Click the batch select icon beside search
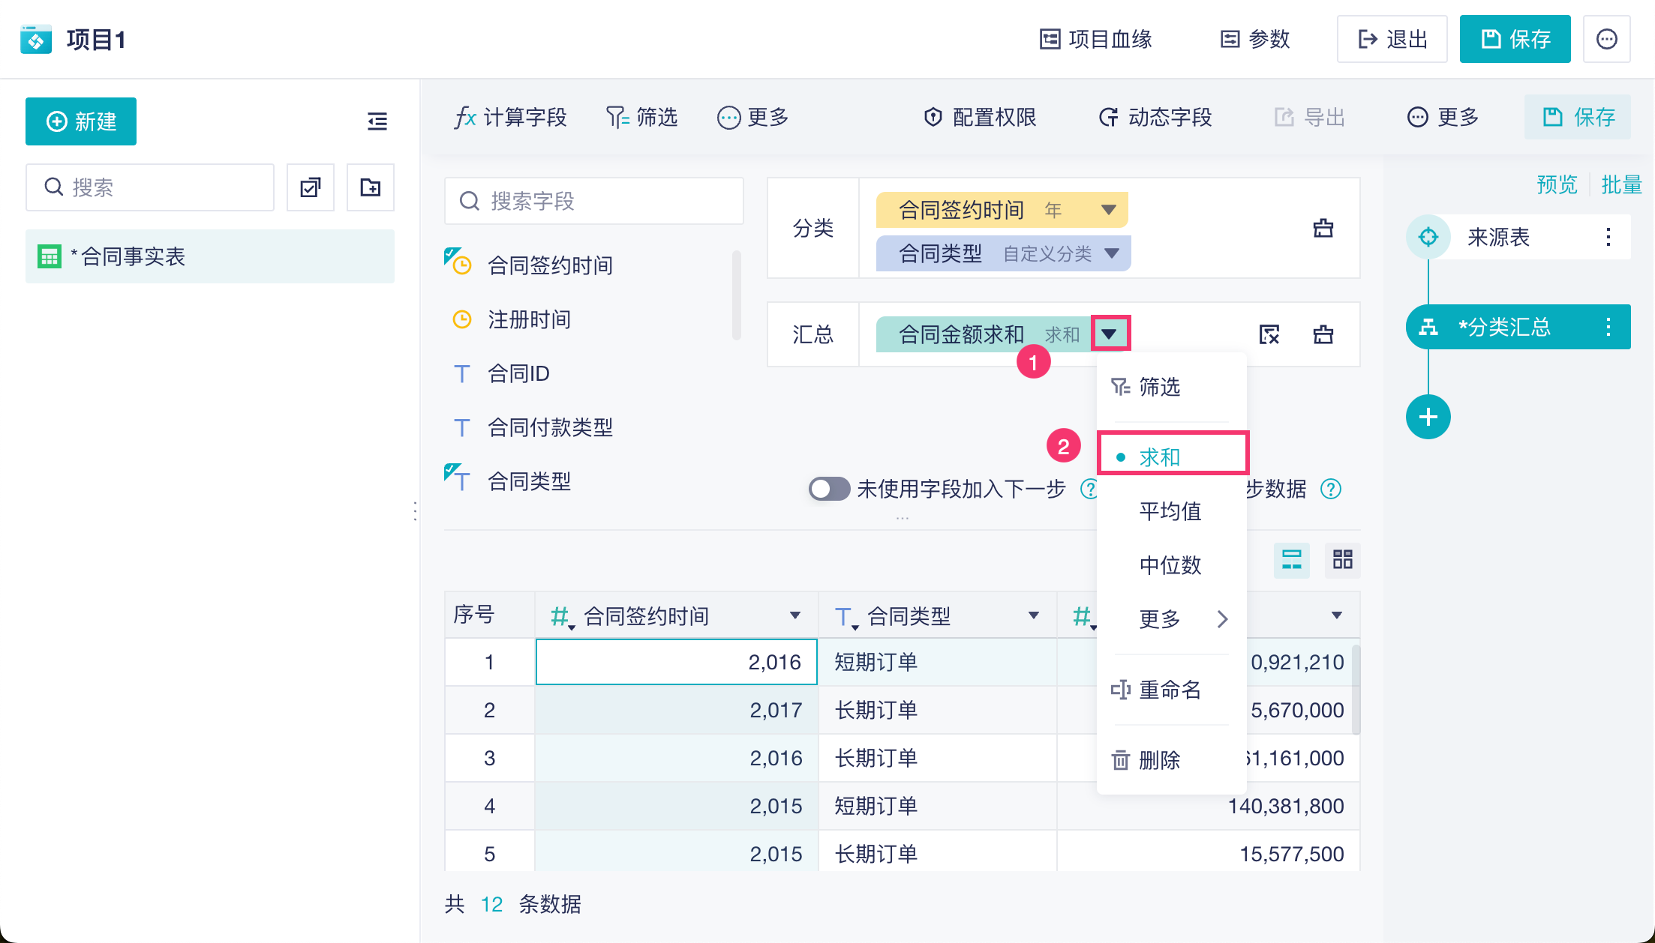Screen dimensions: 1655x943 311,187
